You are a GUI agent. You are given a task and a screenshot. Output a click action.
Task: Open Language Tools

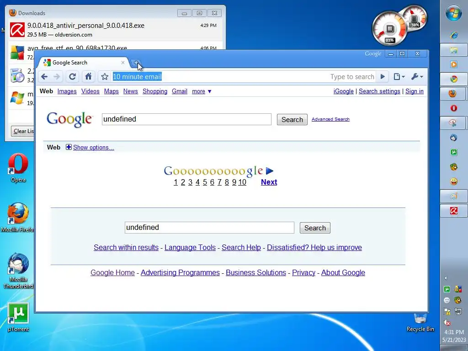(x=190, y=247)
